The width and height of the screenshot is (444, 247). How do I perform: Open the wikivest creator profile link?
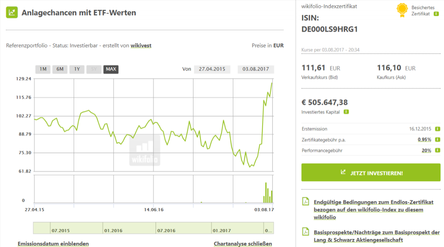click(141, 45)
